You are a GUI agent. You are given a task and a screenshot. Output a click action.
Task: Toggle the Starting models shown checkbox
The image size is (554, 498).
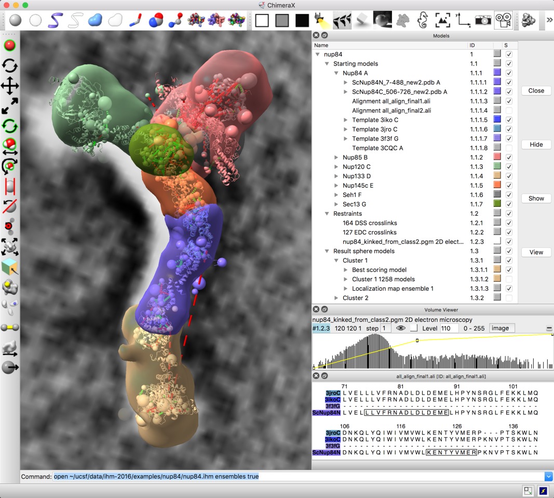point(509,63)
